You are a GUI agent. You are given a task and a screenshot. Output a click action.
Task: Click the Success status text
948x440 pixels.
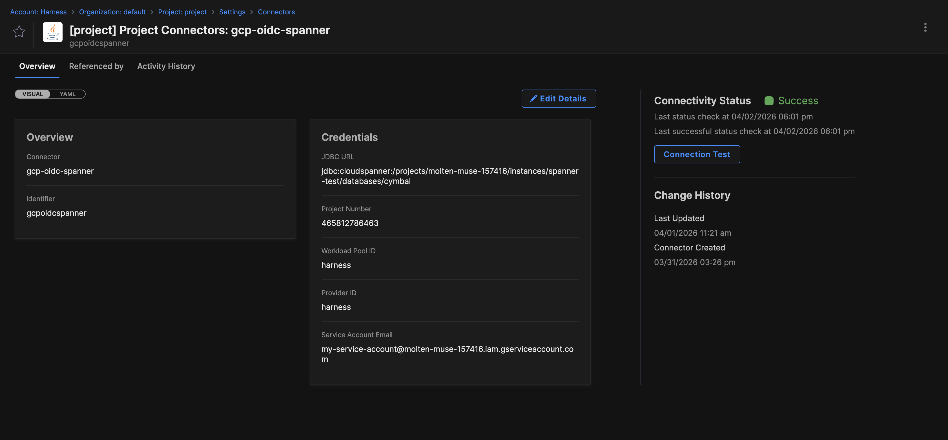coord(798,101)
